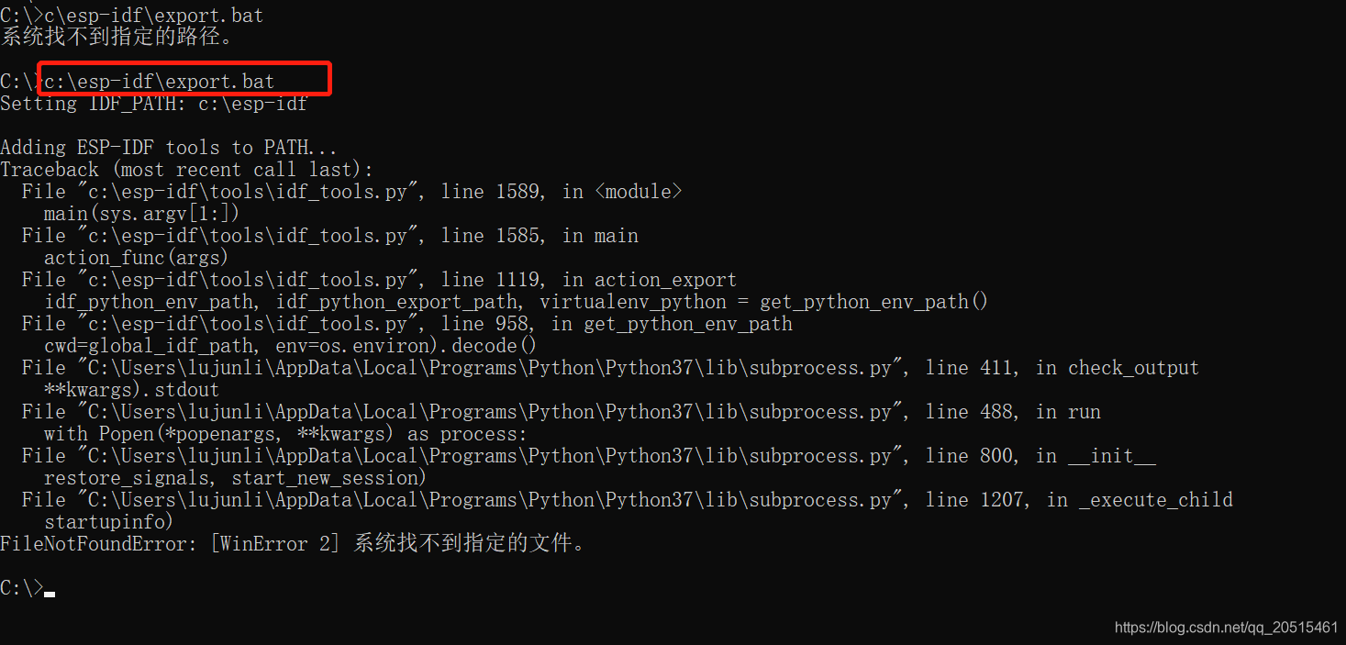Click the first c\esp-idf\export.bat command line

tap(132, 15)
